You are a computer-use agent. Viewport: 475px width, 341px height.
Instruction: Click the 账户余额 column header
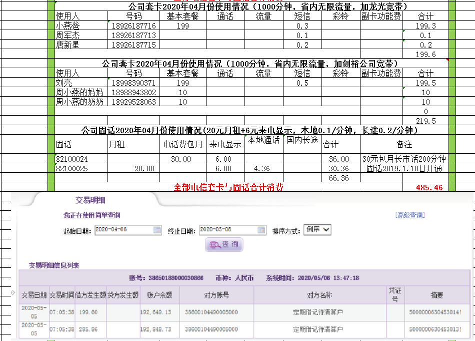pos(159,295)
